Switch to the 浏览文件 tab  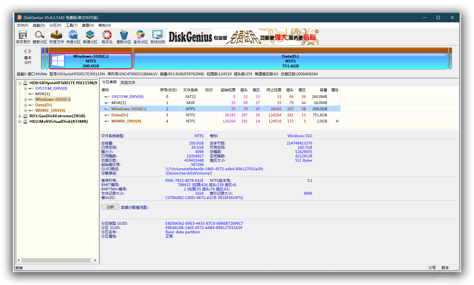coord(128,82)
